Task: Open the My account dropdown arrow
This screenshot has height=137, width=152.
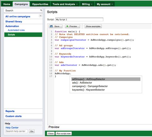Action: 112,4
